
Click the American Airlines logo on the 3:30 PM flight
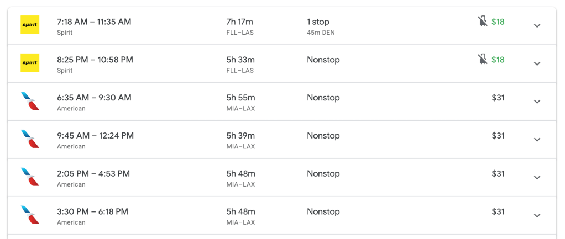(x=30, y=215)
